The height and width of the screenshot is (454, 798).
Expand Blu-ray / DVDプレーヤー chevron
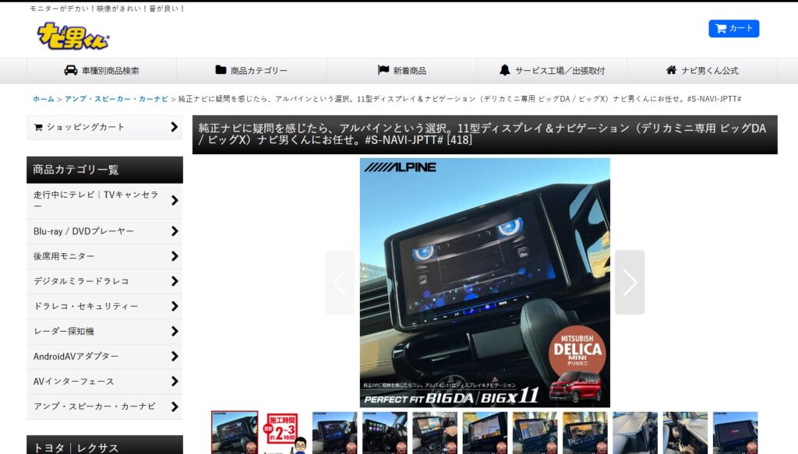(x=175, y=231)
